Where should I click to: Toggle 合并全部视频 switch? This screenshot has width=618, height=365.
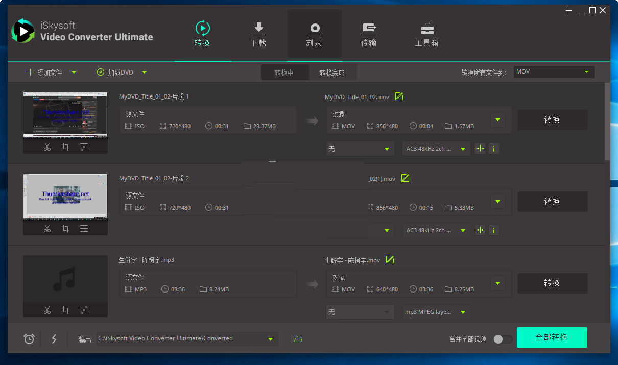point(502,338)
